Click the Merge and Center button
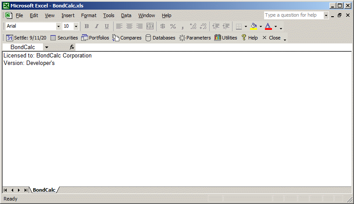Viewport: 354px width, 204px height. point(150,26)
